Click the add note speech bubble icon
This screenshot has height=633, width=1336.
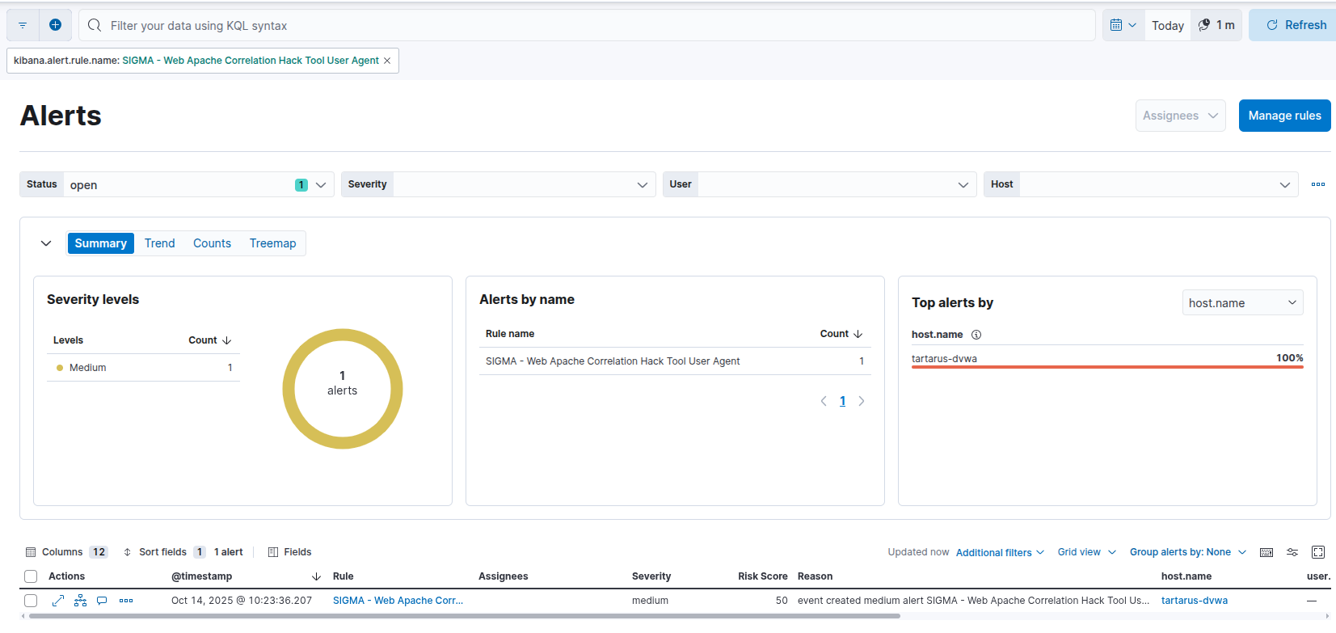point(102,601)
